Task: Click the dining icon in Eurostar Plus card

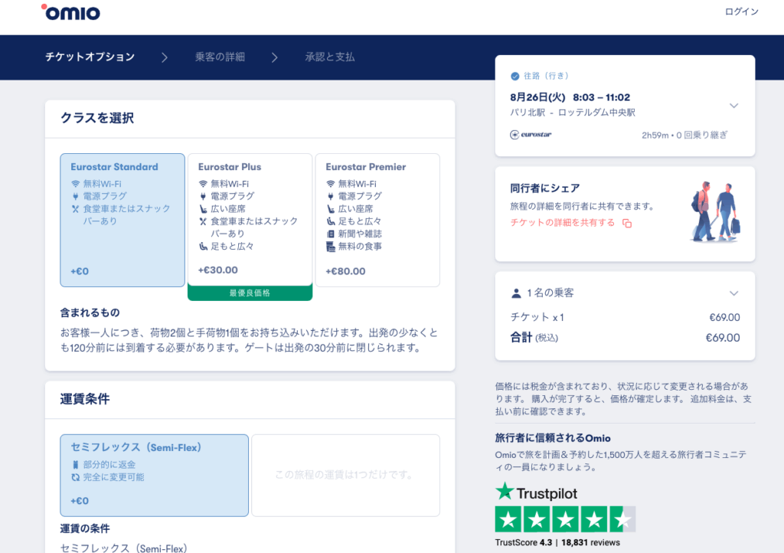Action: coord(203,221)
